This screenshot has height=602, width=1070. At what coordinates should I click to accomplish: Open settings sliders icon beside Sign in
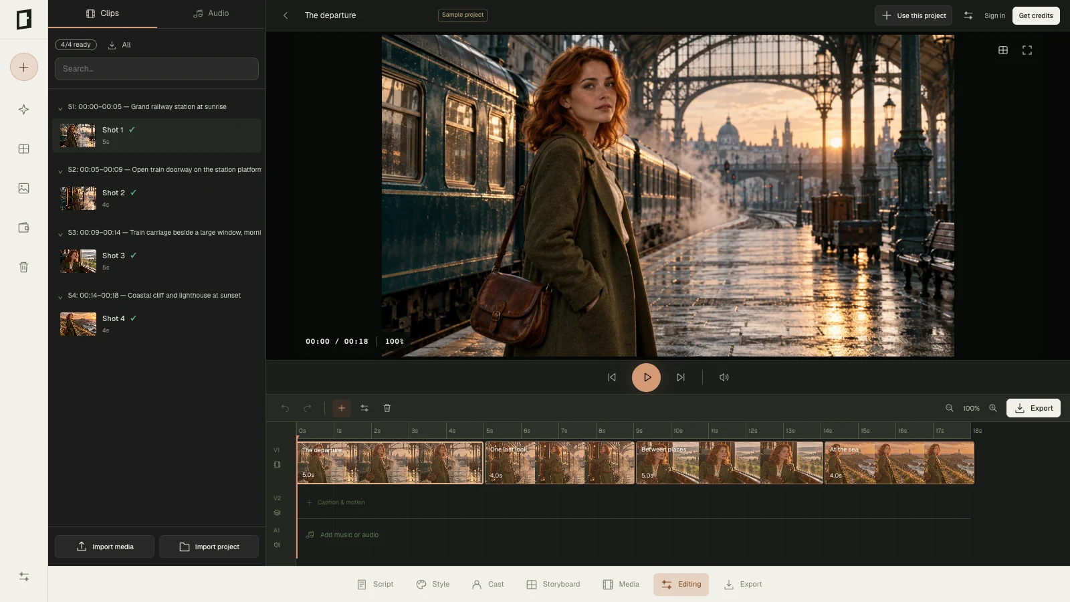click(x=968, y=15)
